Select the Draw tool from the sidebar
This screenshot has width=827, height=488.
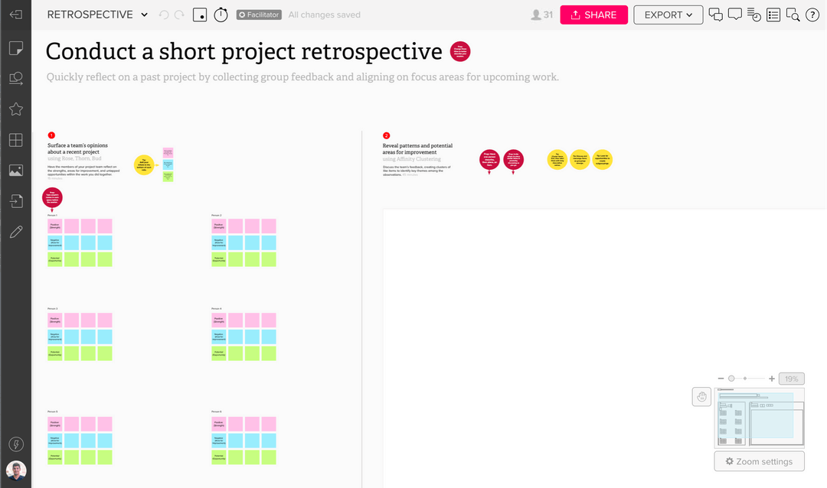tap(16, 231)
